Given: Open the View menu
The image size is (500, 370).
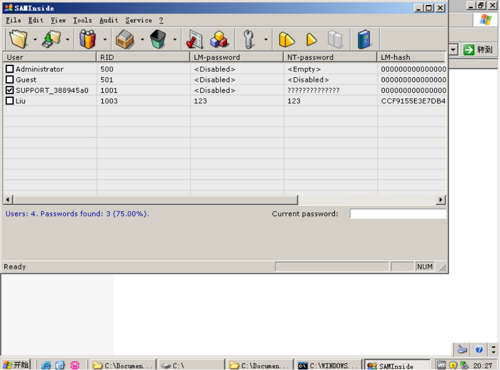Looking at the screenshot, I should (x=58, y=20).
